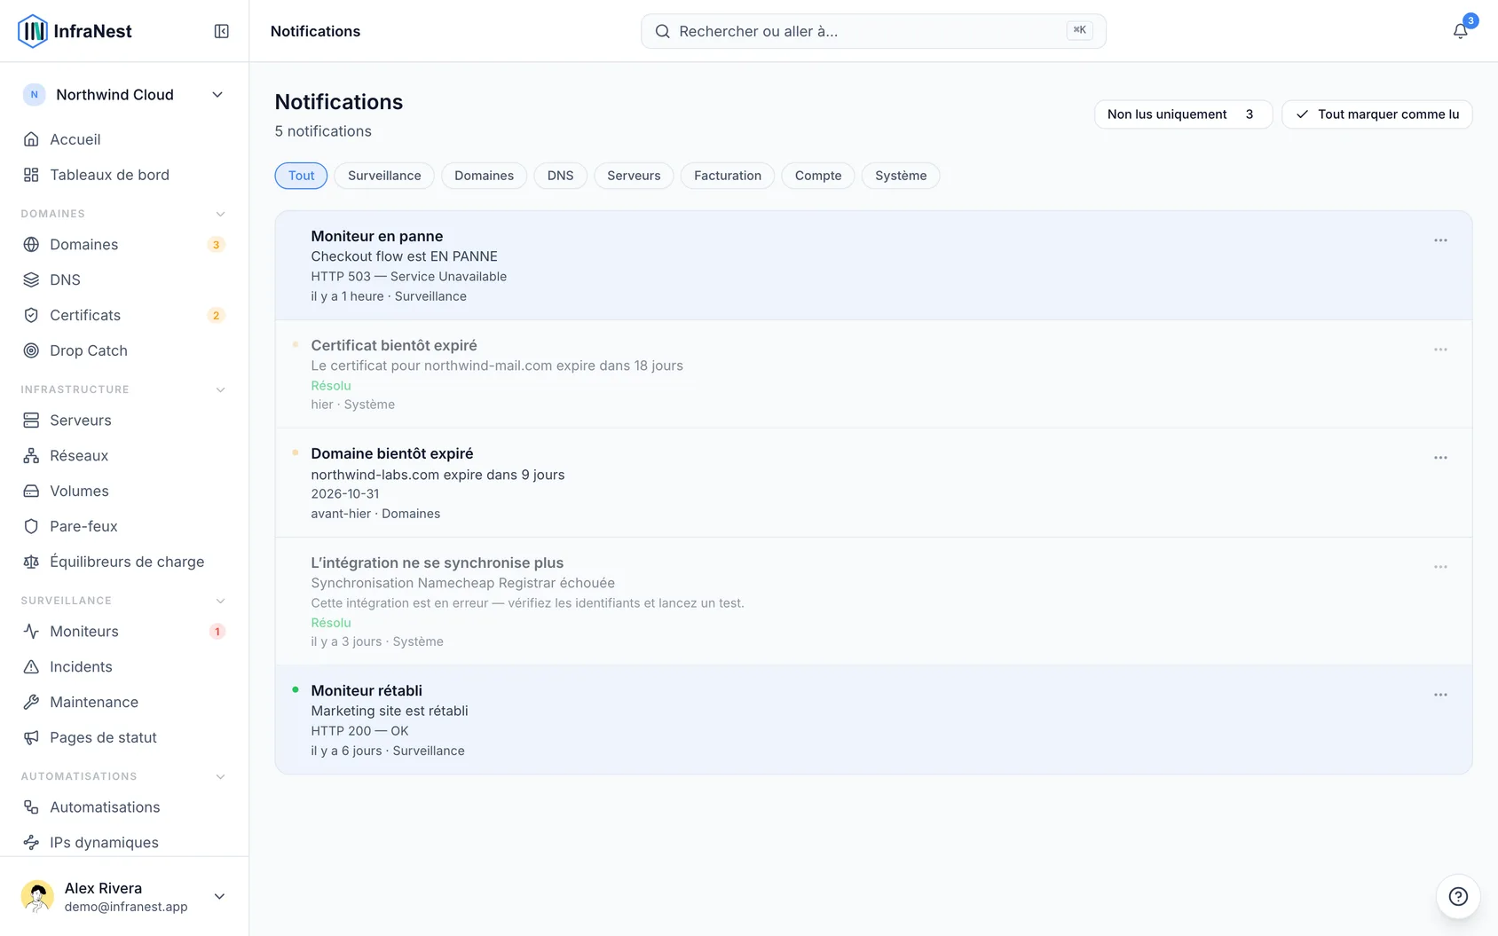1498x936 pixels.
Task: Select the Domaines filter tab
Action: pyautogui.click(x=484, y=176)
